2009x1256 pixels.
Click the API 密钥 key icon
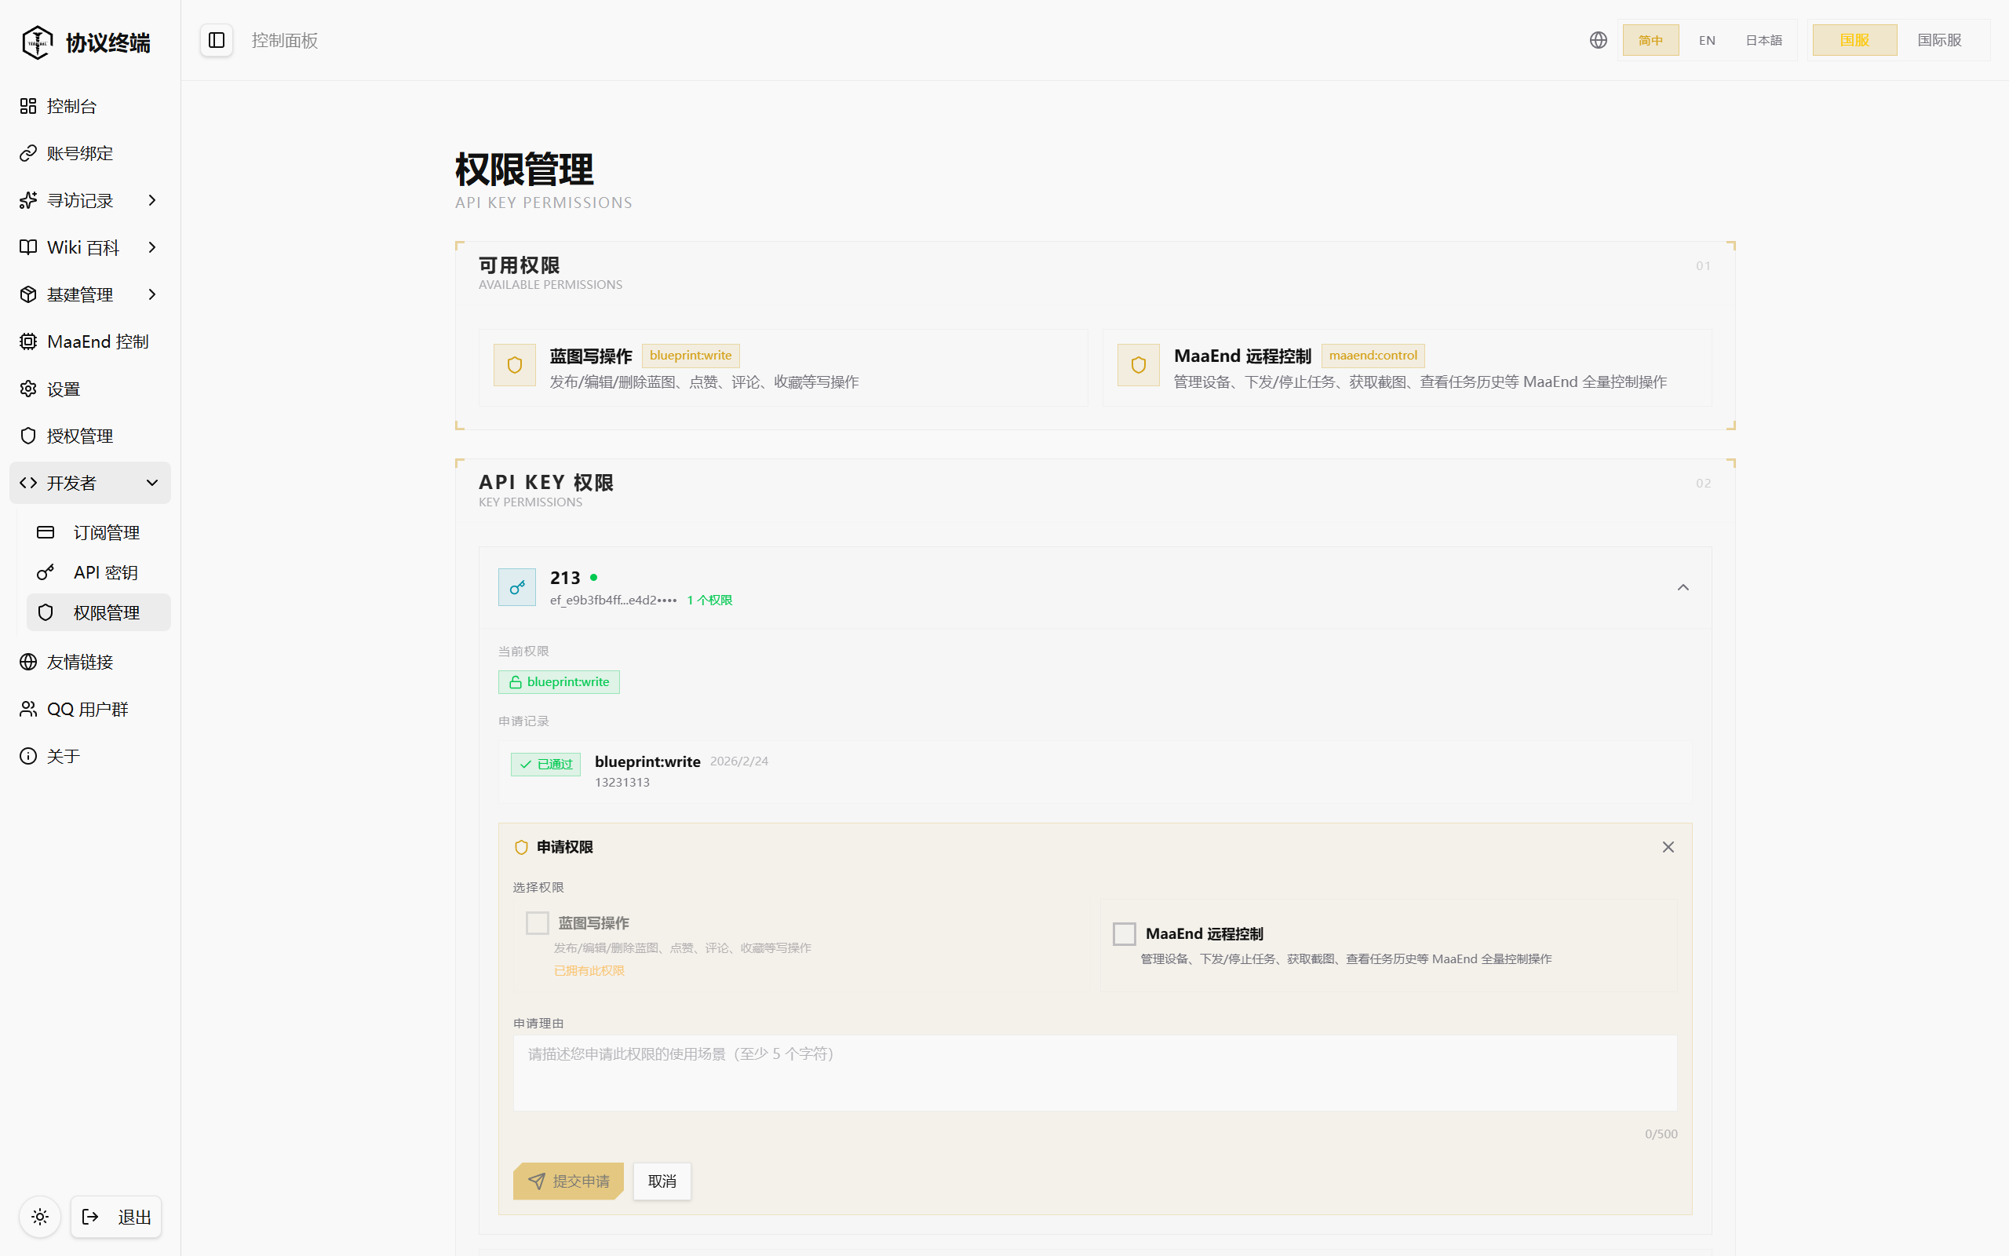(x=46, y=572)
